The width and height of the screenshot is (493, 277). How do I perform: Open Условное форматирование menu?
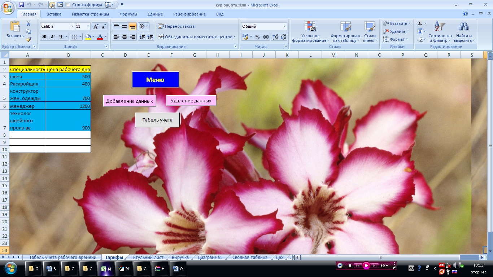tap(310, 32)
